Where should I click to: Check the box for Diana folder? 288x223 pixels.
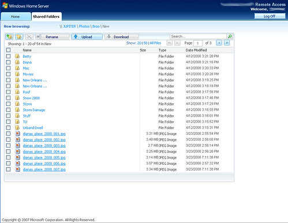coord(8,62)
